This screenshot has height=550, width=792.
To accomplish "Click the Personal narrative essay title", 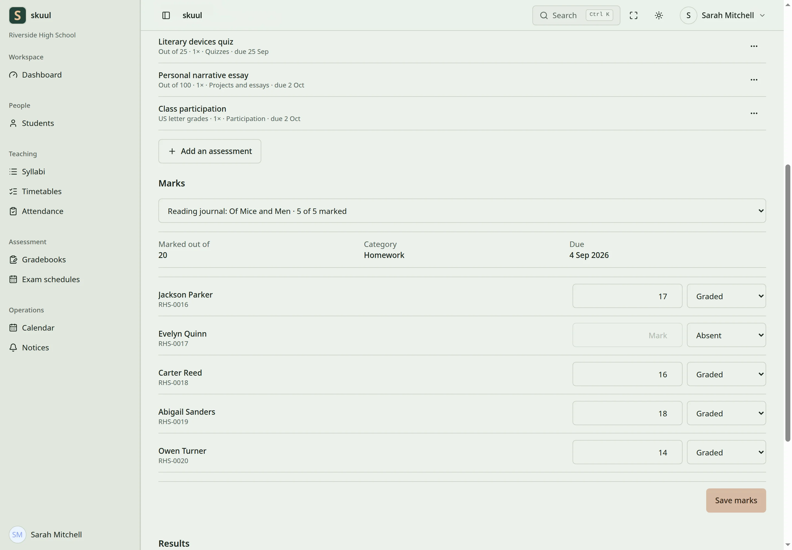I will pos(203,75).
